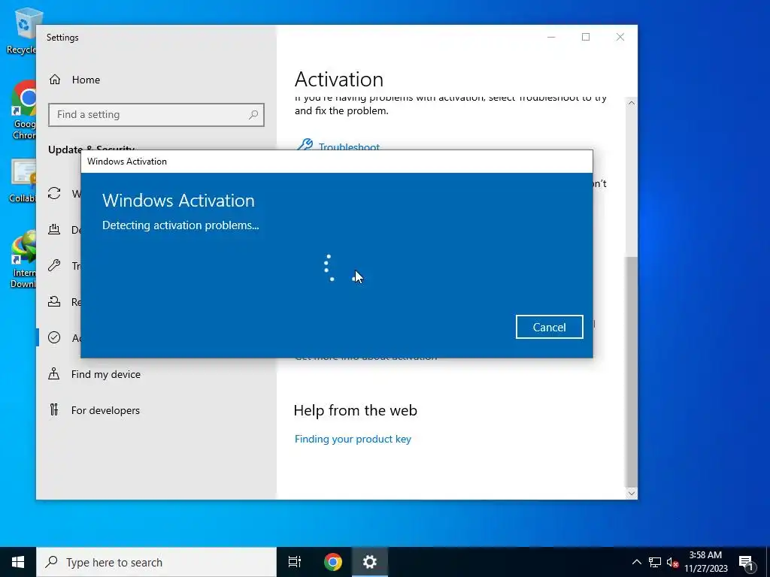Select the Internet Download Manager desktop icon
The image size is (770, 577).
point(23,260)
